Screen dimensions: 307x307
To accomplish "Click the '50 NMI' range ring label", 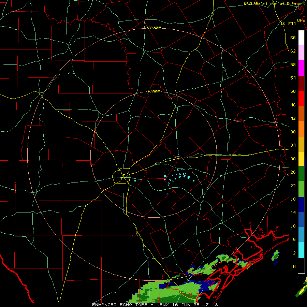I will [x=153, y=91].
